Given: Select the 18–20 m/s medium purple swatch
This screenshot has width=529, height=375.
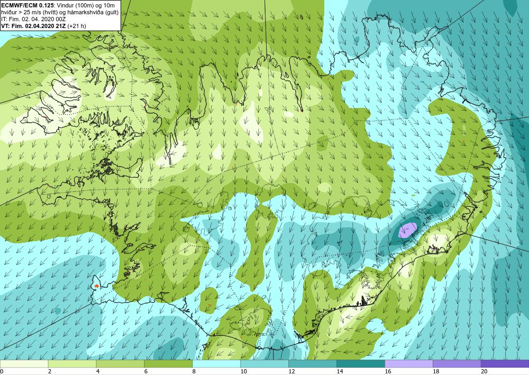Looking at the screenshot, I should point(457,364).
